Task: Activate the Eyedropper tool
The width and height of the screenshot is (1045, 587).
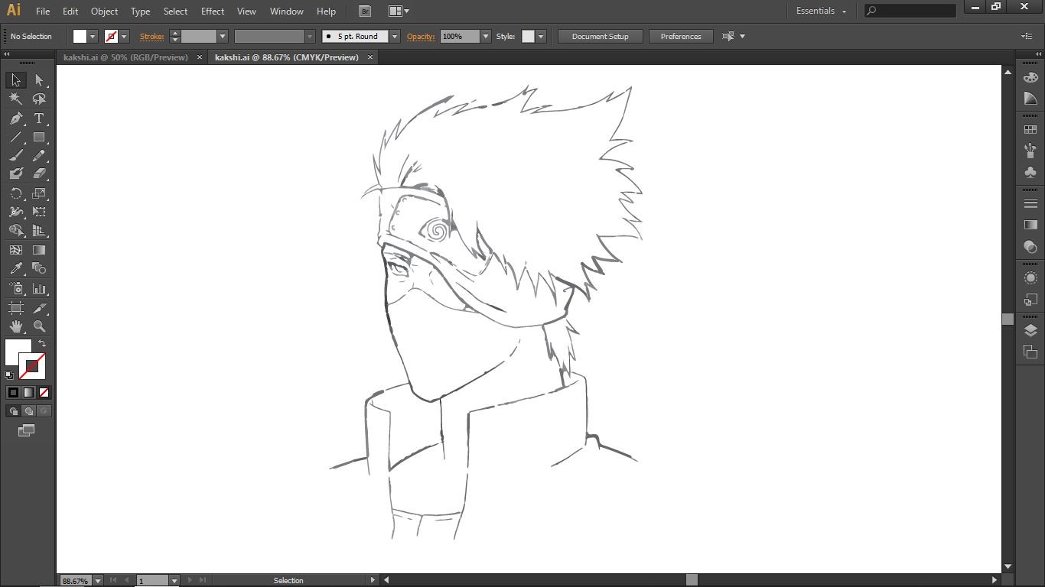Action: coord(16,268)
